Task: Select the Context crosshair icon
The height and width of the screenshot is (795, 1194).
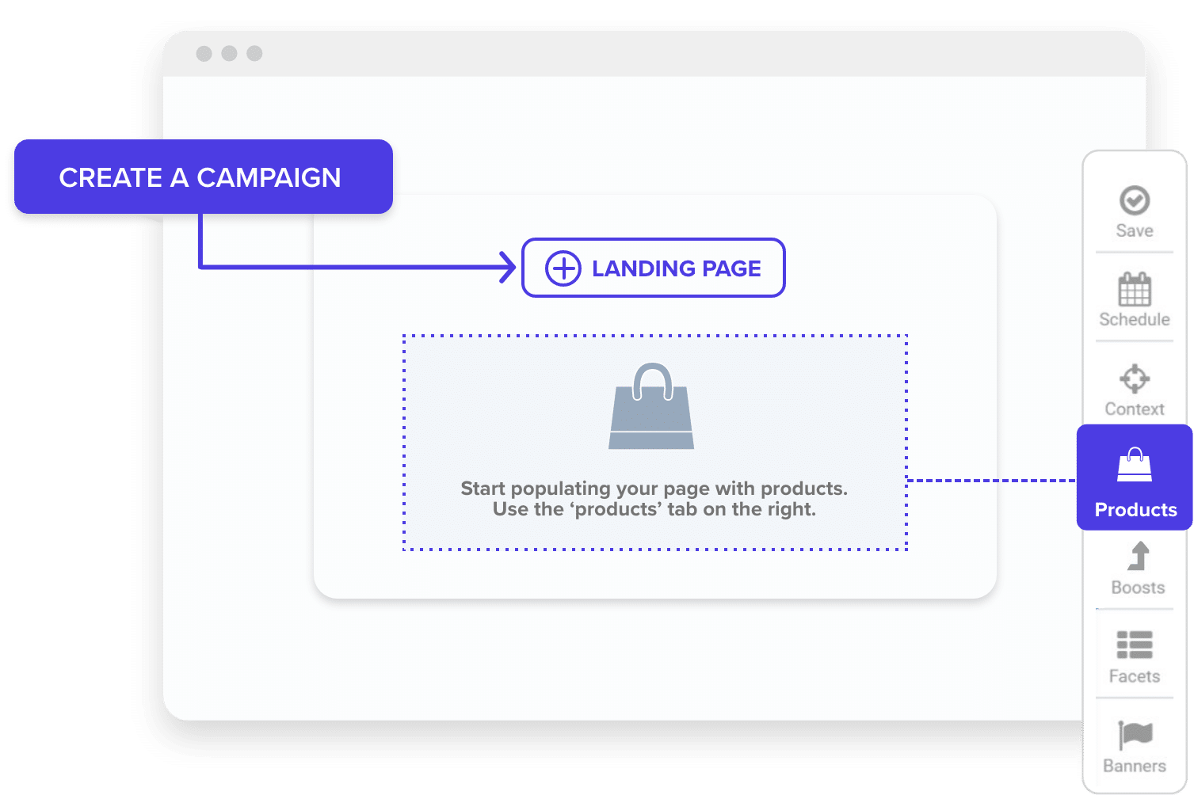Action: pyautogui.click(x=1135, y=378)
